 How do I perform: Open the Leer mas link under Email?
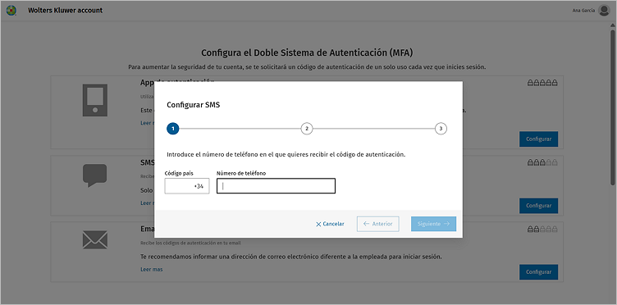(152, 269)
